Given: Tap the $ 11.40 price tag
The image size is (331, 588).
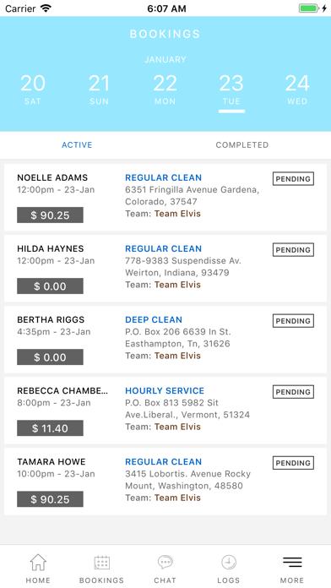Looking at the screenshot, I should (x=50, y=428).
